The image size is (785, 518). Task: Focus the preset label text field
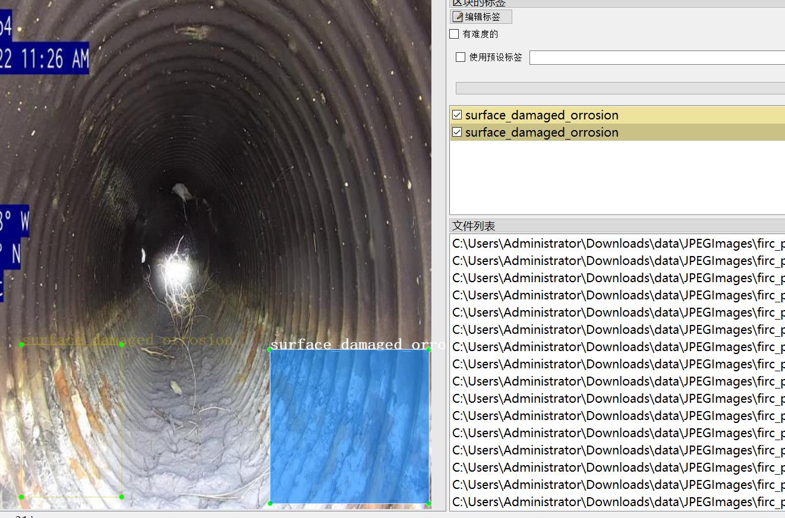[657, 58]
